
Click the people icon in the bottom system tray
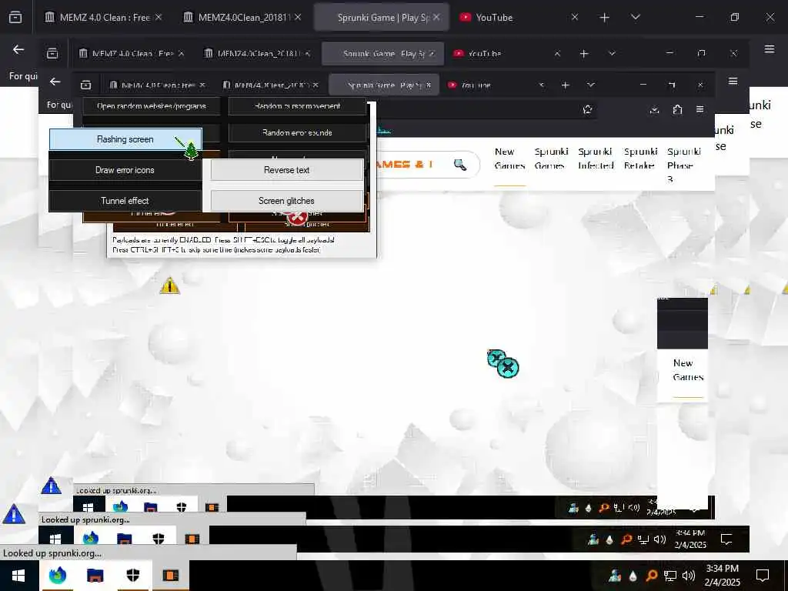point(614,576)
